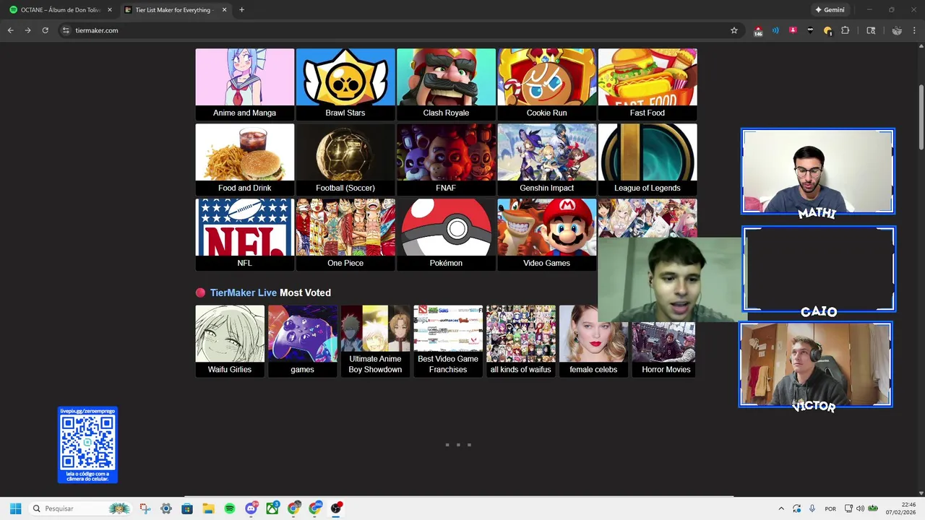Image resolution: width=925 pixels, height=520 pixels.
Task: Click the TierMaker Live link
Action: (244, 292)
